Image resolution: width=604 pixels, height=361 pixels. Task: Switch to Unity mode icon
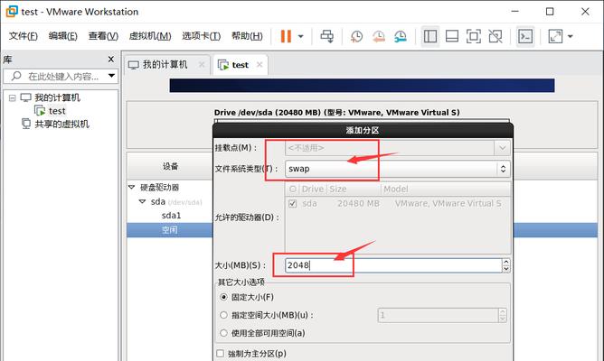tap(495, 36)
